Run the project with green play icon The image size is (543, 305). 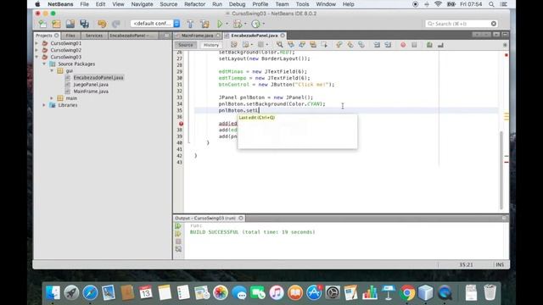point(220,24)
